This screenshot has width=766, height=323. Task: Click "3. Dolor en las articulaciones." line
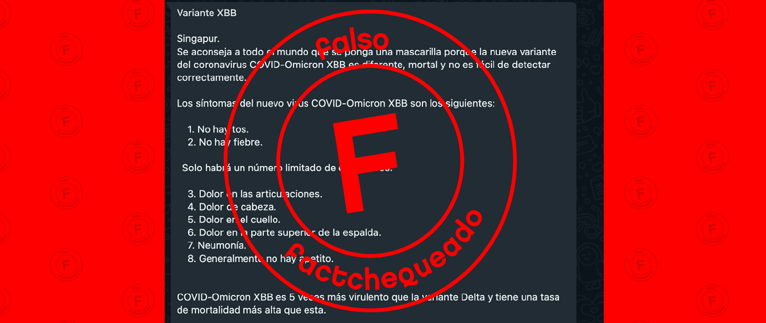pos(255,194)
